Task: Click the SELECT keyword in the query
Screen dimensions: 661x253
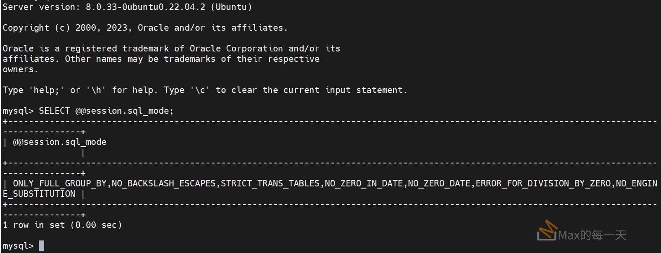Action: pos(55,111)
